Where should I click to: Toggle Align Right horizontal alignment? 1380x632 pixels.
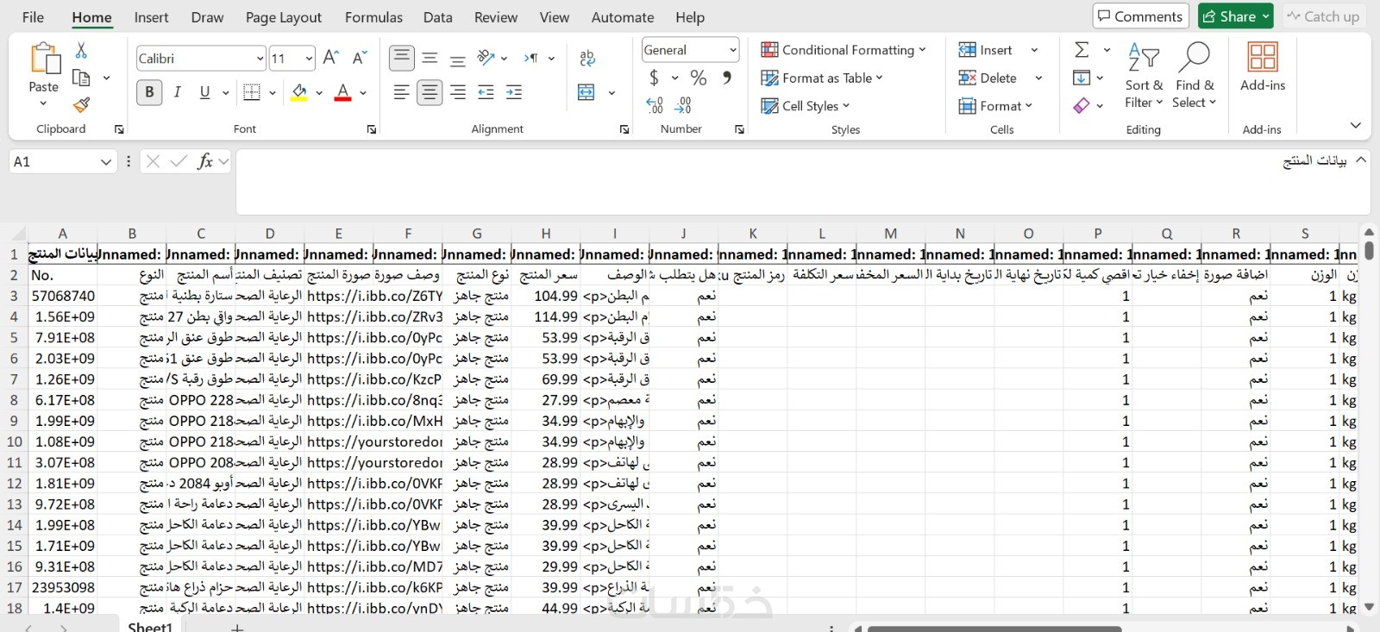pyautogui.click(x=458, y=92)
